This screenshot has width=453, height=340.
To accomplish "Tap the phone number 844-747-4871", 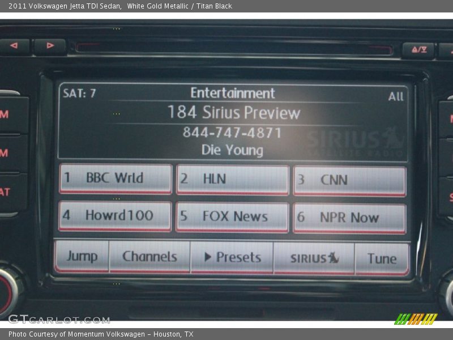I will point(232,133).
